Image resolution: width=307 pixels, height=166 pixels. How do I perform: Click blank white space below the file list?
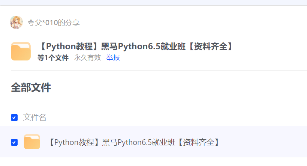[x=154, y=162]
